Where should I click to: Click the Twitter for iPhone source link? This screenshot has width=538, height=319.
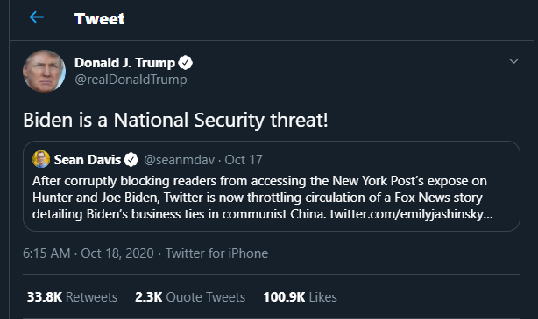(216, 253)
